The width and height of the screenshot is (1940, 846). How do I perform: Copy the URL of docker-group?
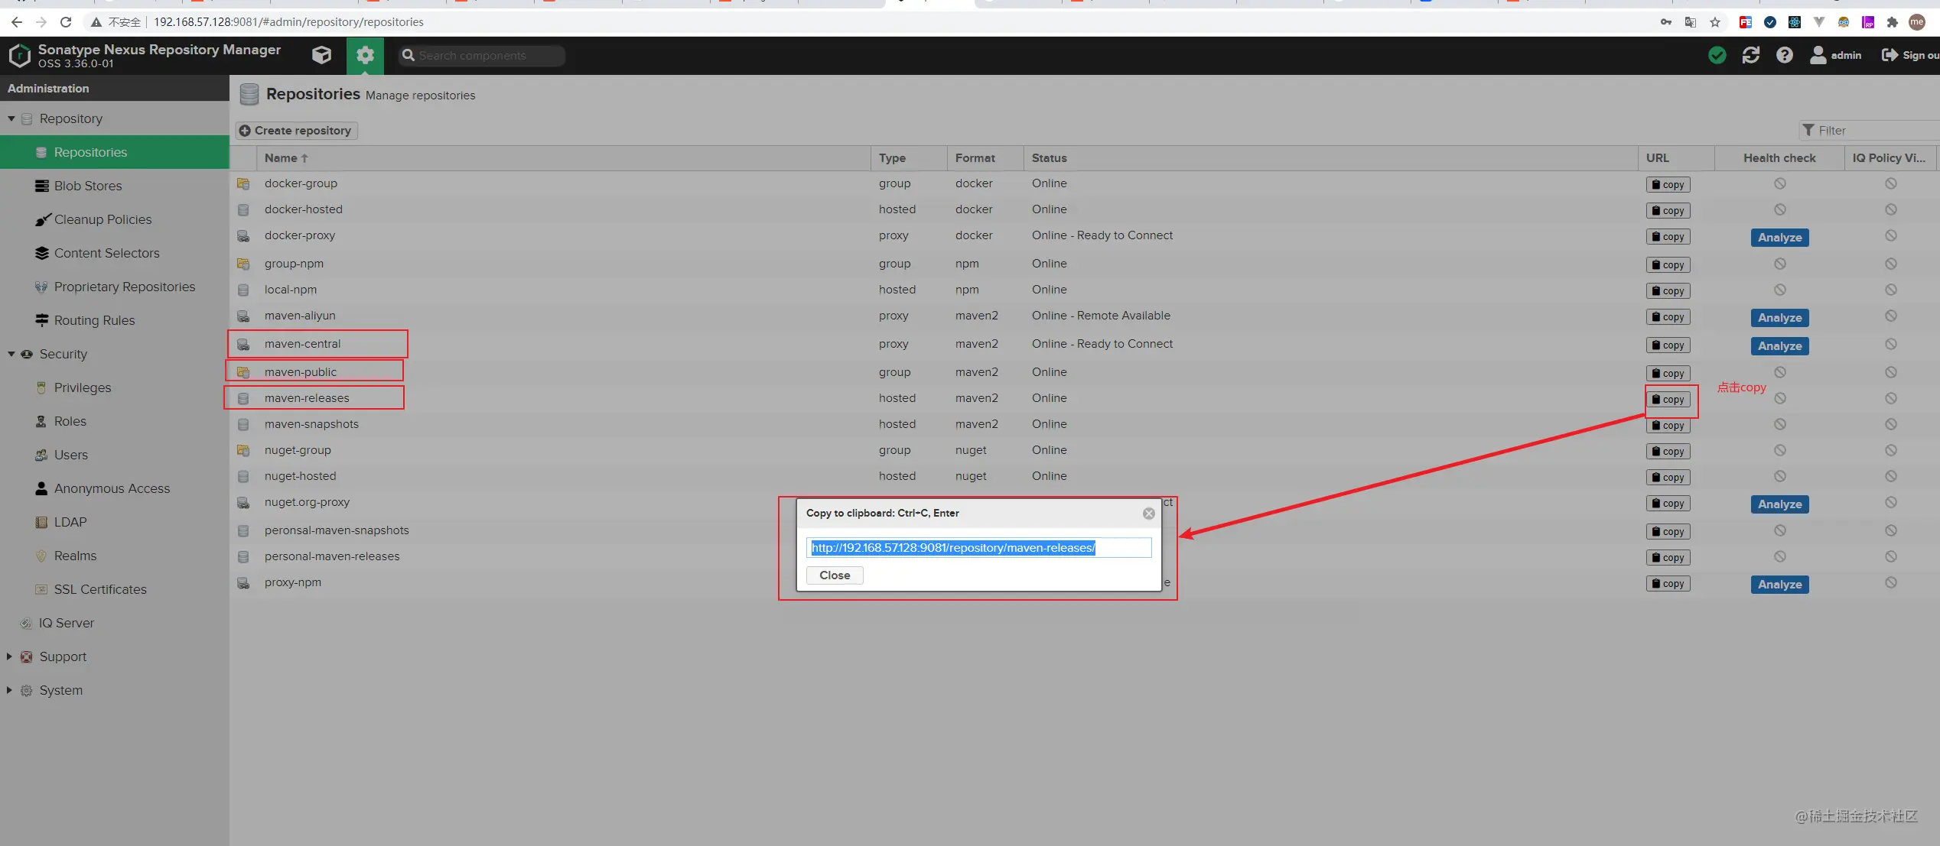(x=1668, y=184)
